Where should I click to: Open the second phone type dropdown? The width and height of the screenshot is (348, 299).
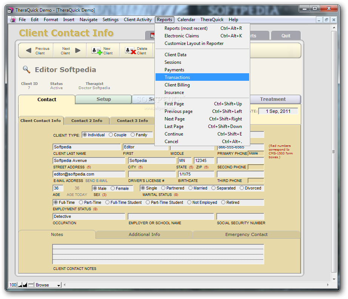(256, 167)
